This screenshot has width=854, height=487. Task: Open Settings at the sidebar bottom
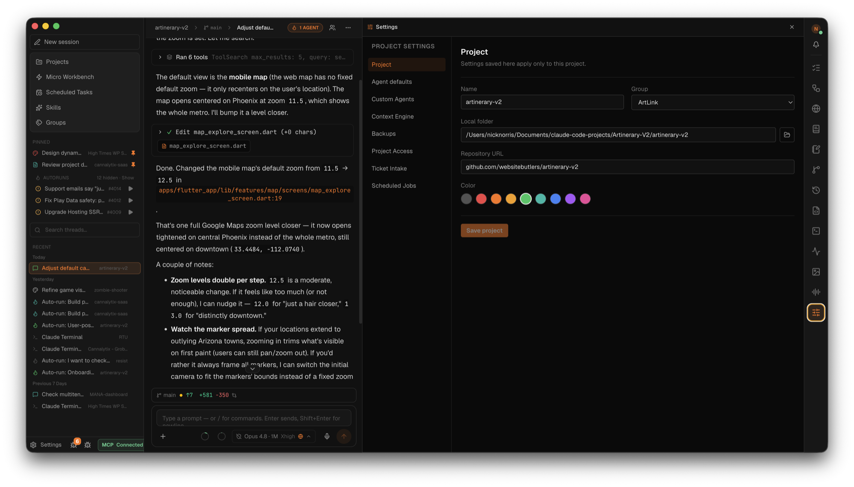coord(46,445)
